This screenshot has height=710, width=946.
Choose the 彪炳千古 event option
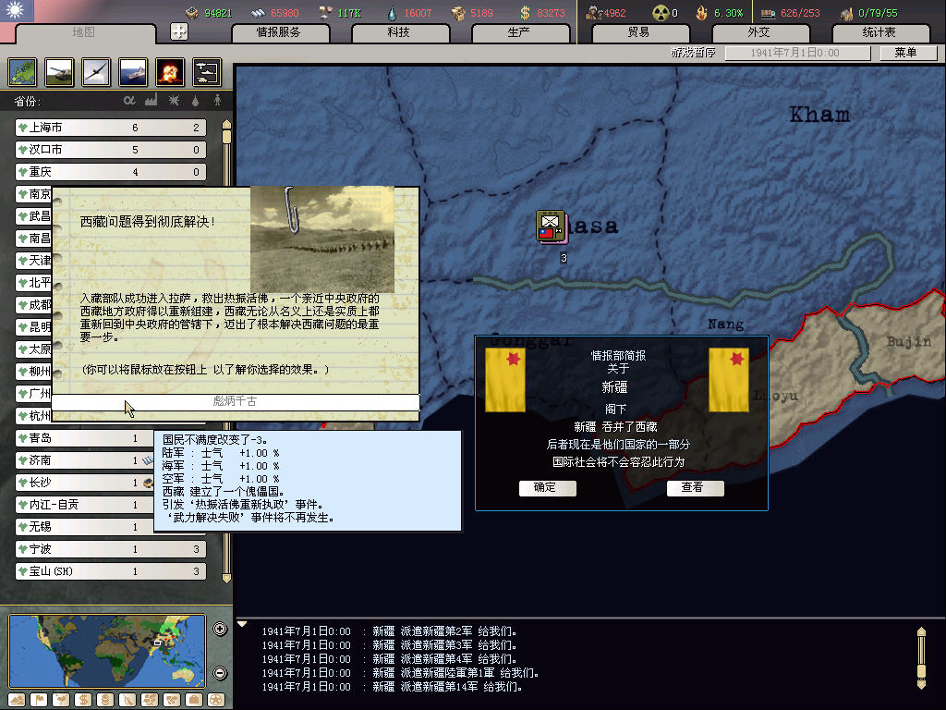pos(236,402)
